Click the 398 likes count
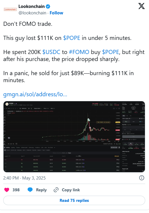Image resolution: width=149 pixels, height=213 pixels. [x=16, y=190]
